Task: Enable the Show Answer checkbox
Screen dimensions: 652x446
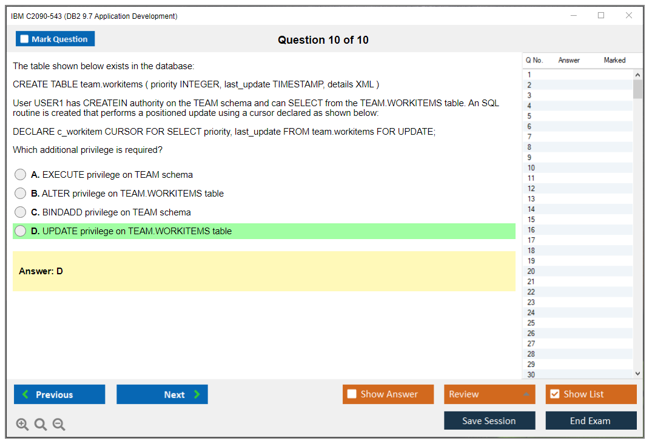Action: click(352, 394)
